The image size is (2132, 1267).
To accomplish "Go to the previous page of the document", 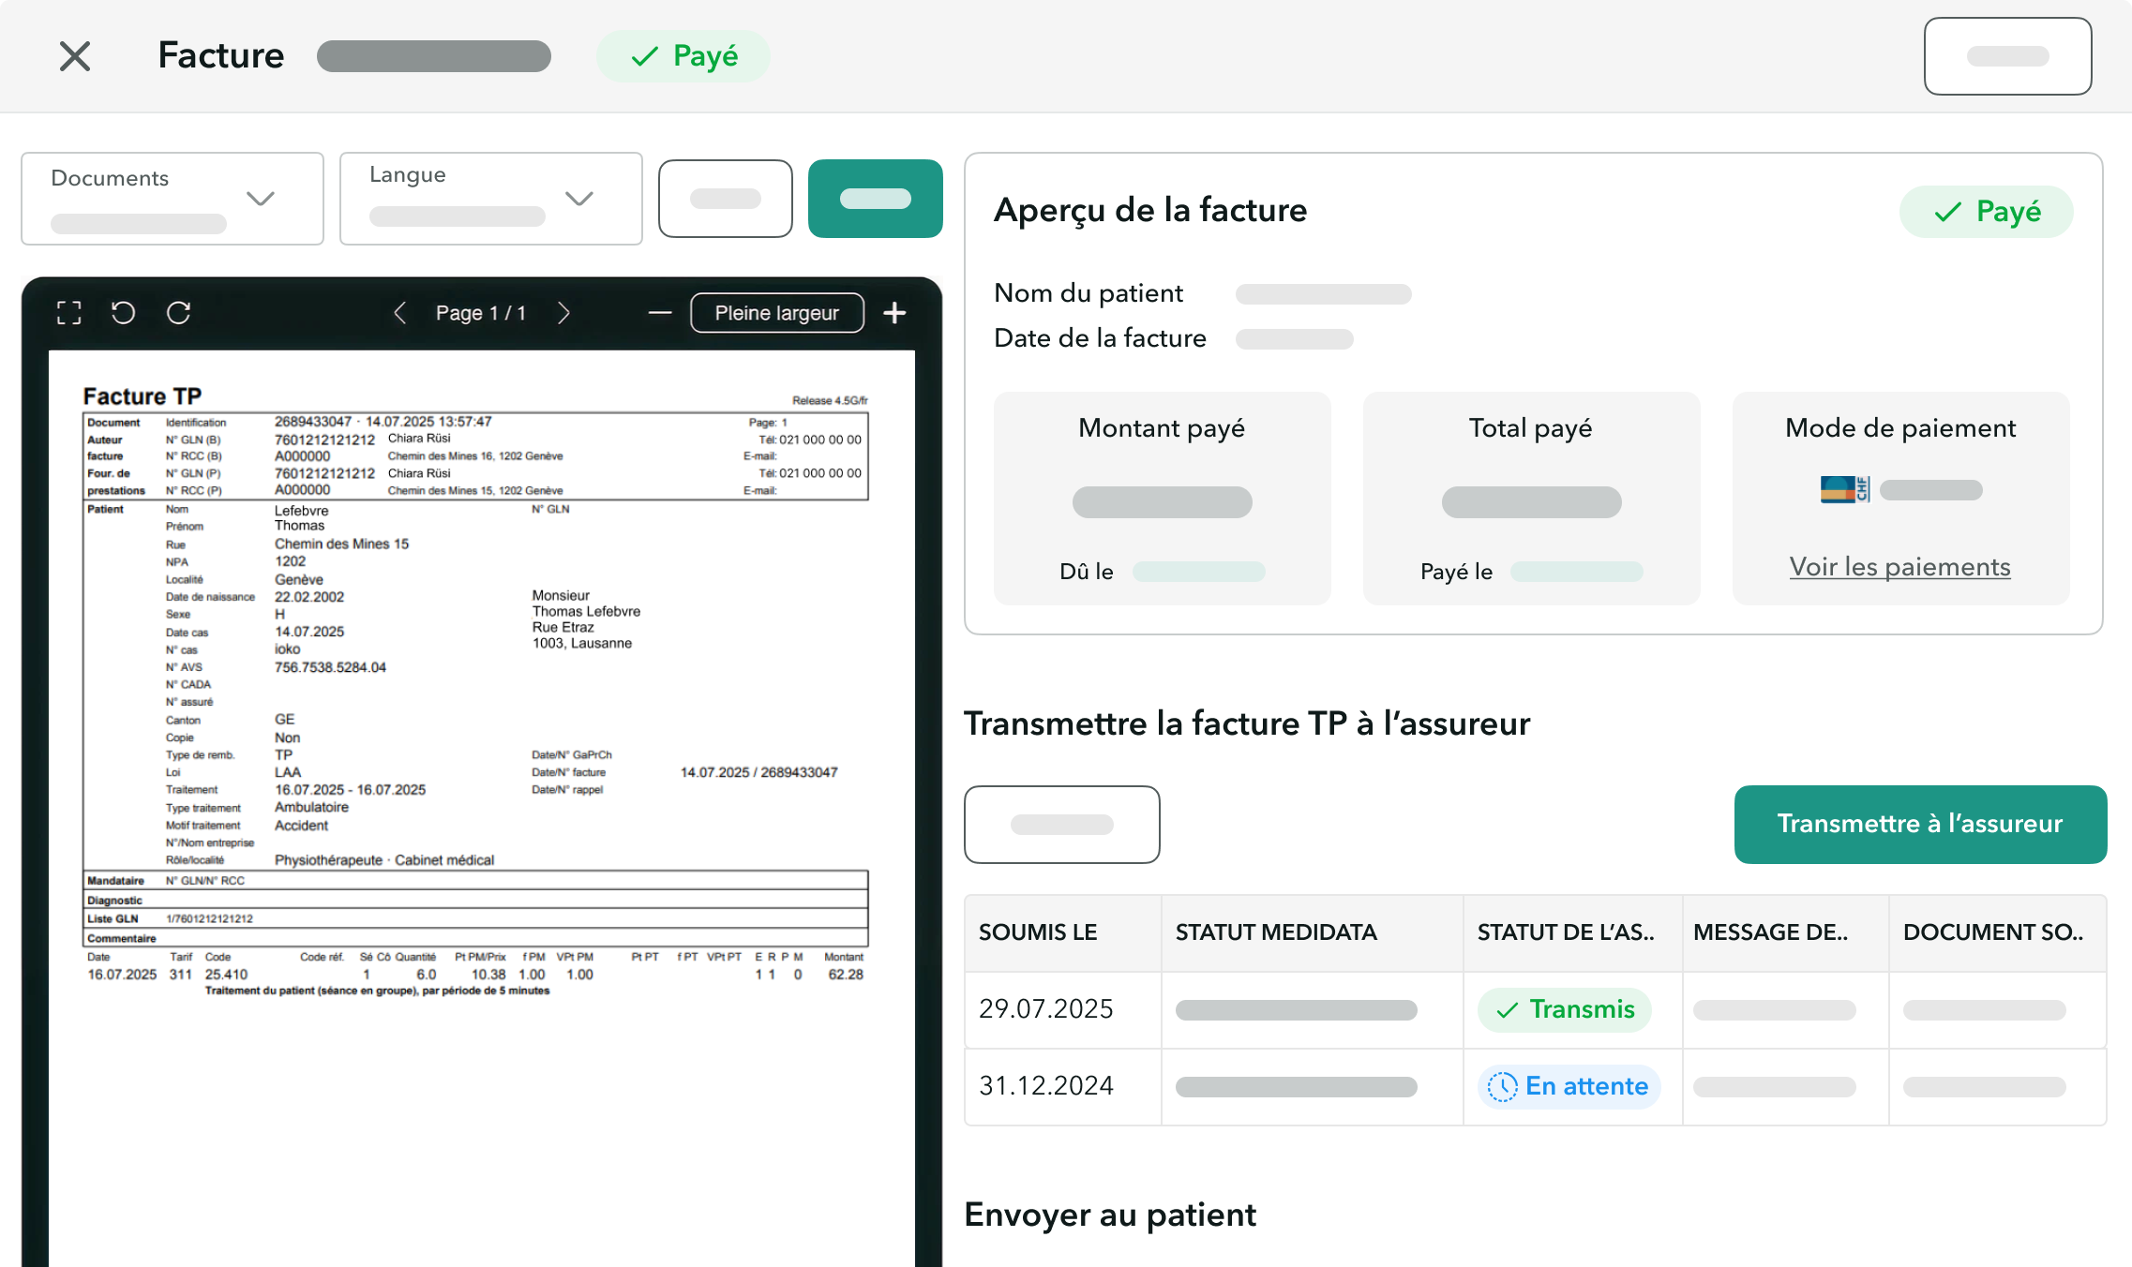I will [400, 313].
